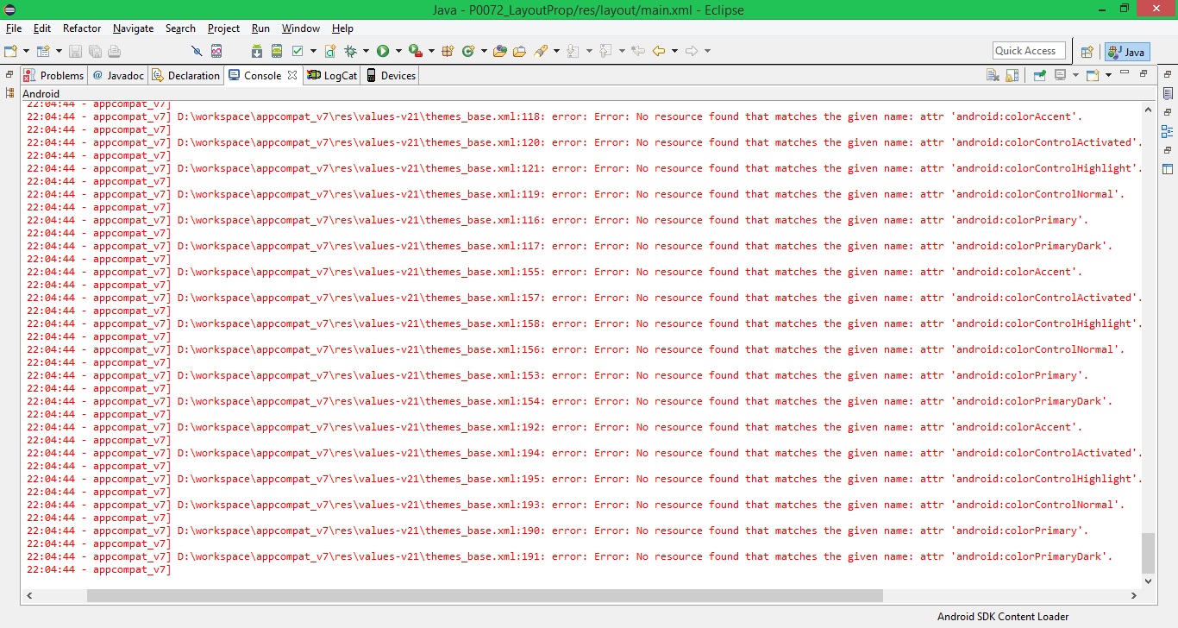Viewport: 1178px width, 628px height.
Task: Open the Run dropdown arrow
Action: tap(398, 51)
